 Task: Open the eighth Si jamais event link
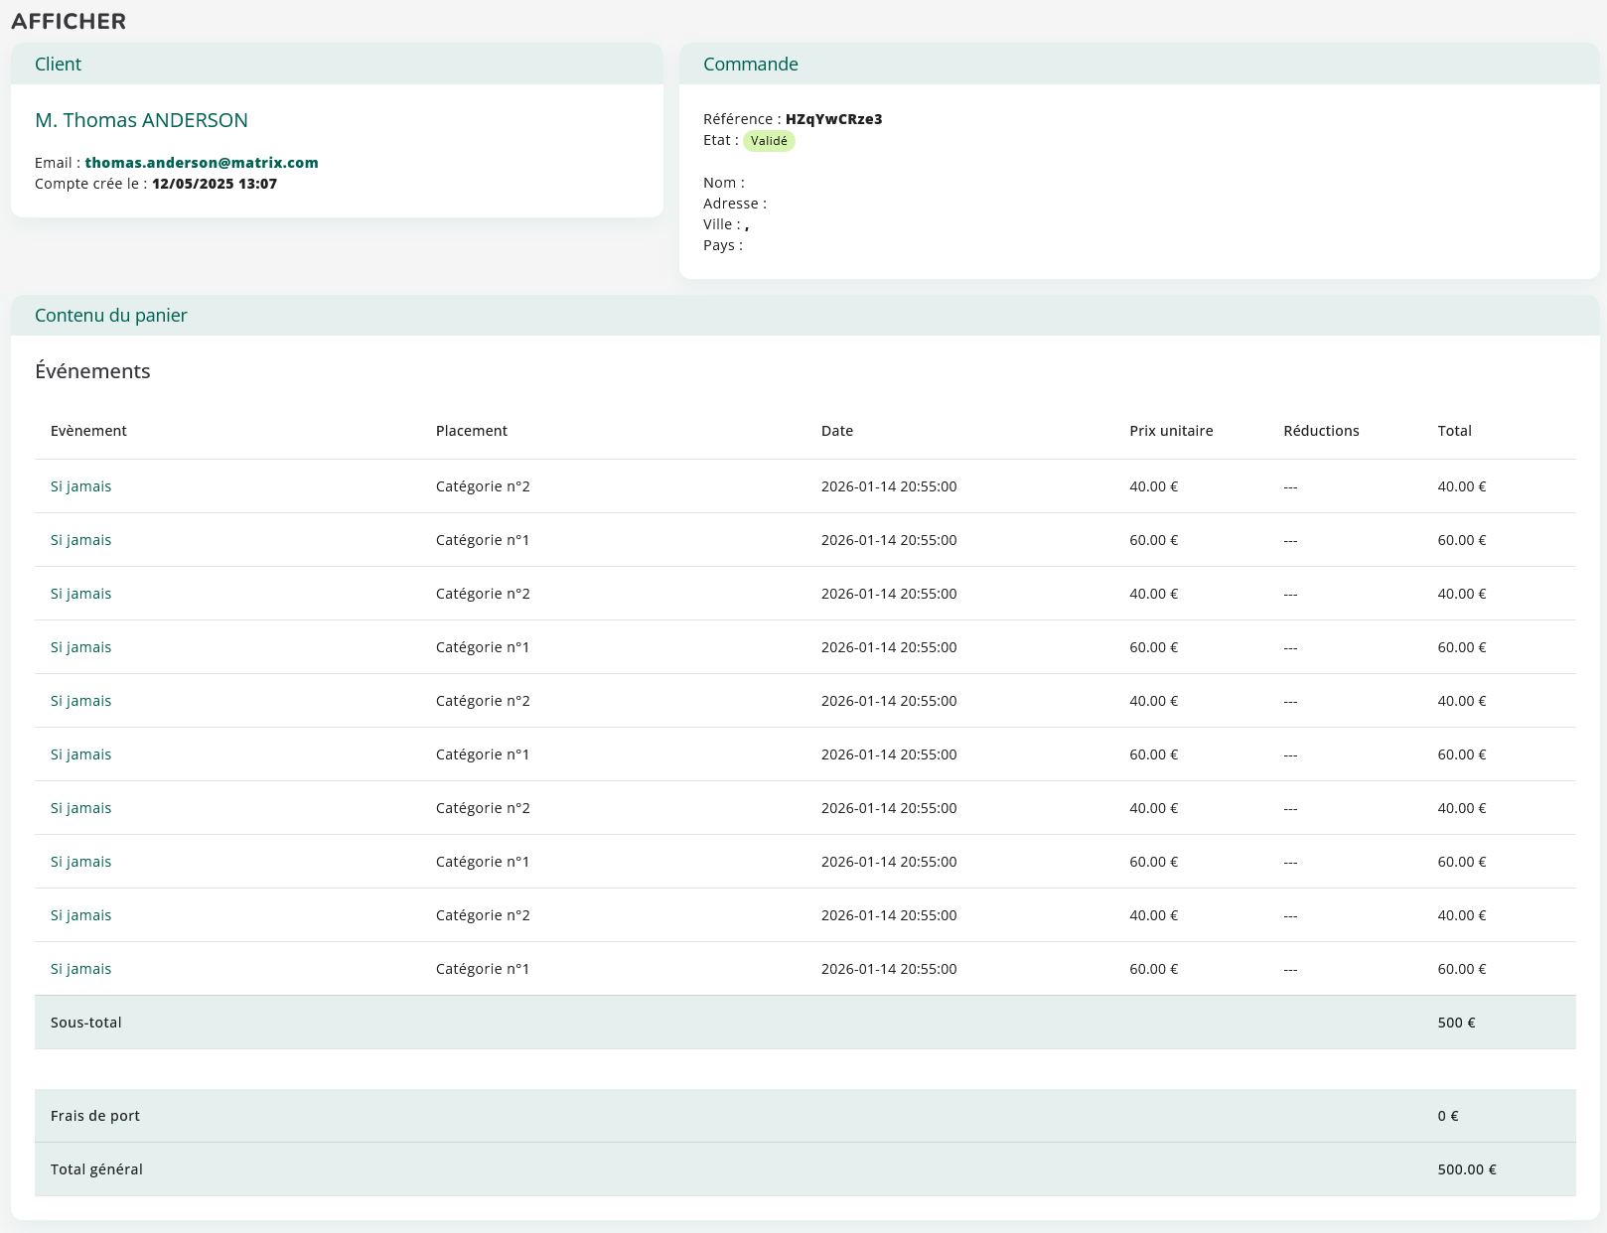80,862
